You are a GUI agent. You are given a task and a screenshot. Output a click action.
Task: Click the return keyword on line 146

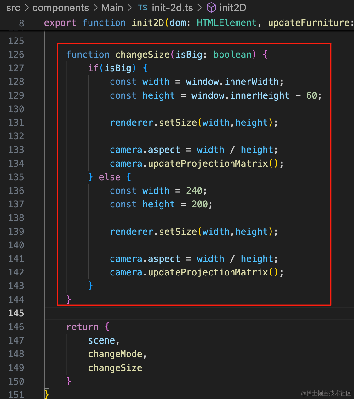(83, 327)
